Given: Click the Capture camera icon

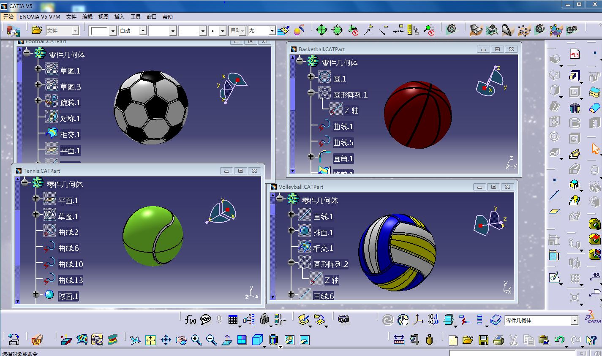Looking at the screenshot, I should [x=343, y=320].
